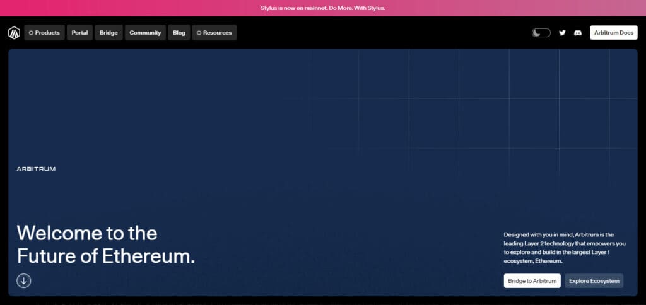This screenshot has height=305, width=646.
Task: Open the Discord icon link
Action: [x=578, y=33]
